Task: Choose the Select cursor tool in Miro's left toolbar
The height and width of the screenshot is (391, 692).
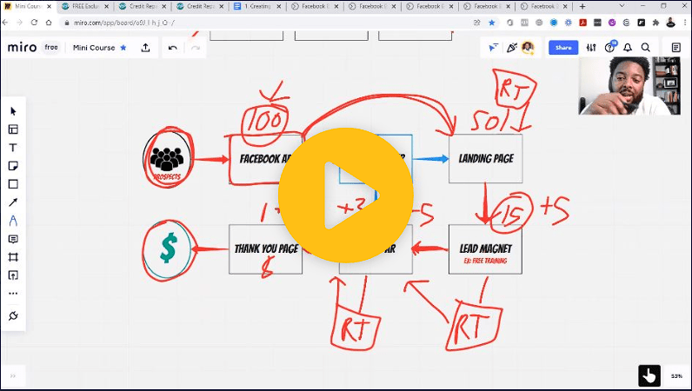Action: [x=13, y=111]
